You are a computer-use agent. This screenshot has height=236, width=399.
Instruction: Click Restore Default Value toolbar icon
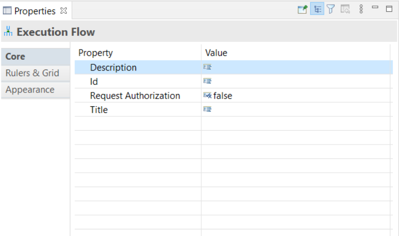tap(345, 9)
